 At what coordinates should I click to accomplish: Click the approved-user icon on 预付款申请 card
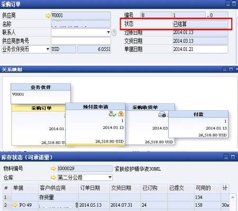[x=112, y=114]
